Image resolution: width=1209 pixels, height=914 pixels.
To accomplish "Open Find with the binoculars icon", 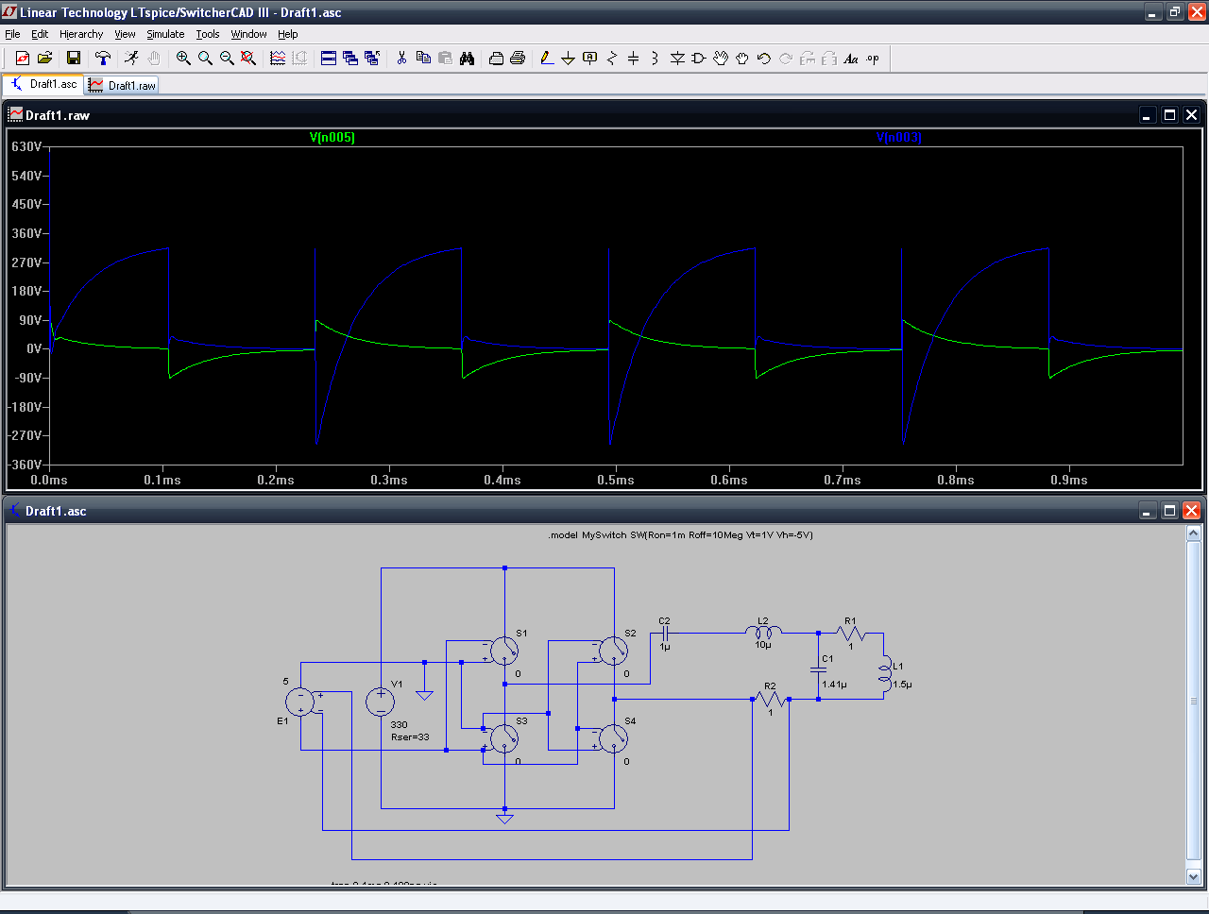I will coord(467,59).
